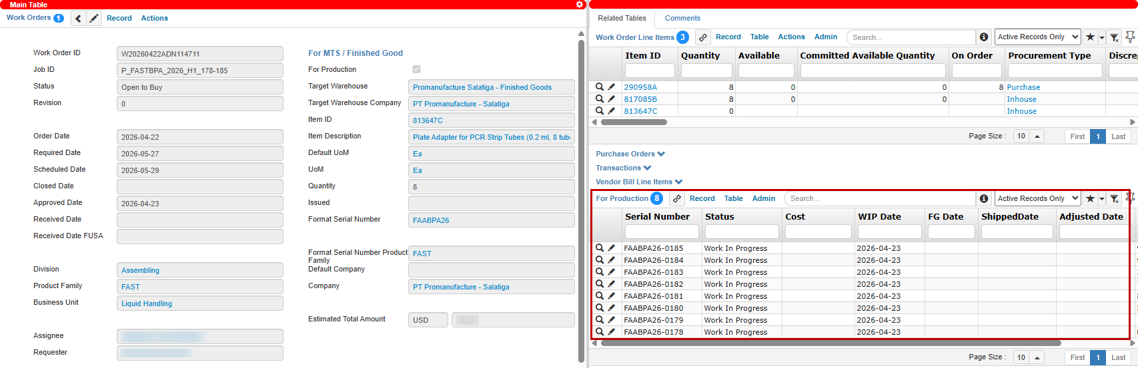View details of line item 817085B

tap(600, 99)
